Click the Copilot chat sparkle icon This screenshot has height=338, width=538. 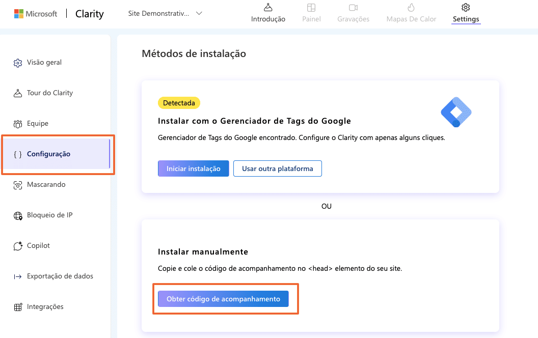pos(18,246)
